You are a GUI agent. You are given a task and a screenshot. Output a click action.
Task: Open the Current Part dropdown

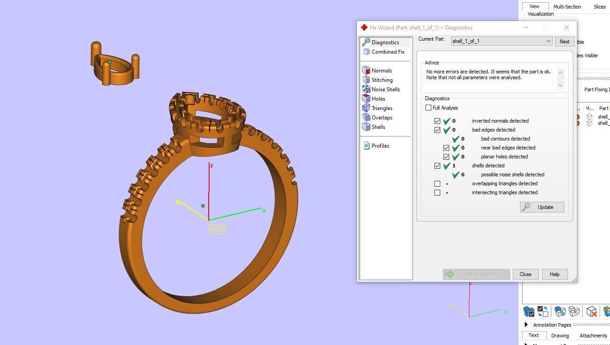pyautogui.click(x=501, y=41)
